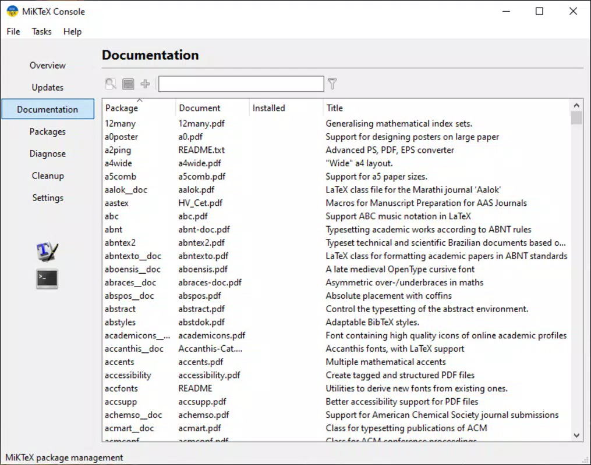
Task: Click the README.txt document for a2ping
Action: pyautogui.click(x=201, y=150)
